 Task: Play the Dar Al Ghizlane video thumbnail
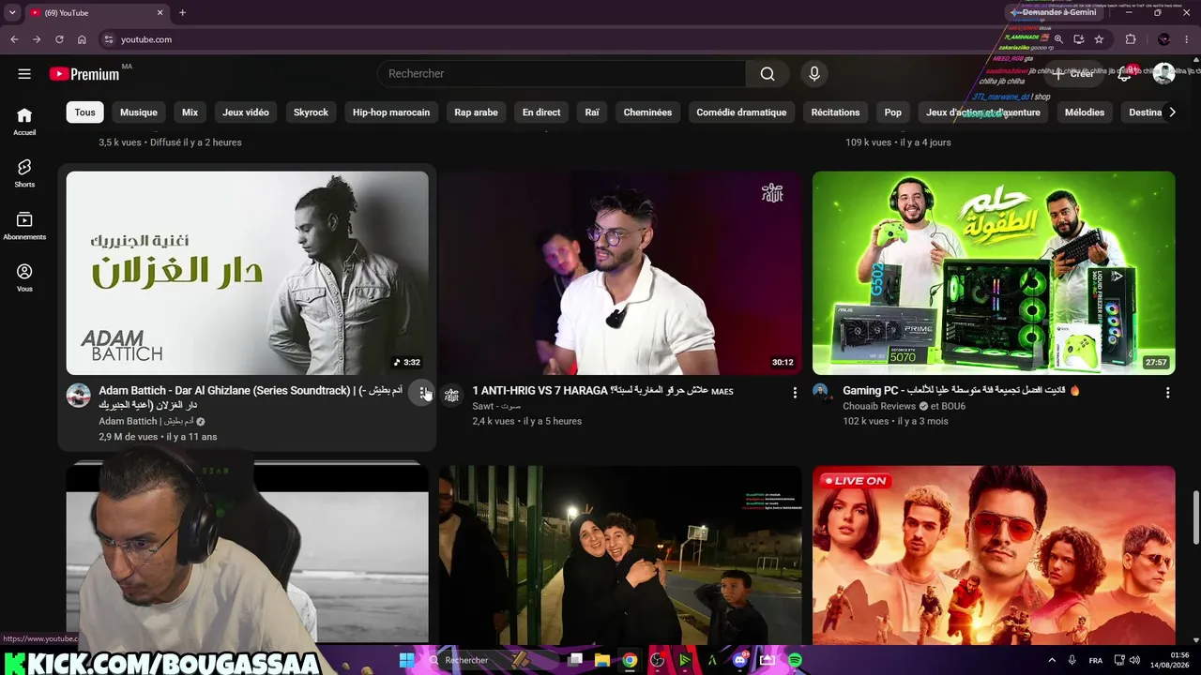tap(248, 273)
